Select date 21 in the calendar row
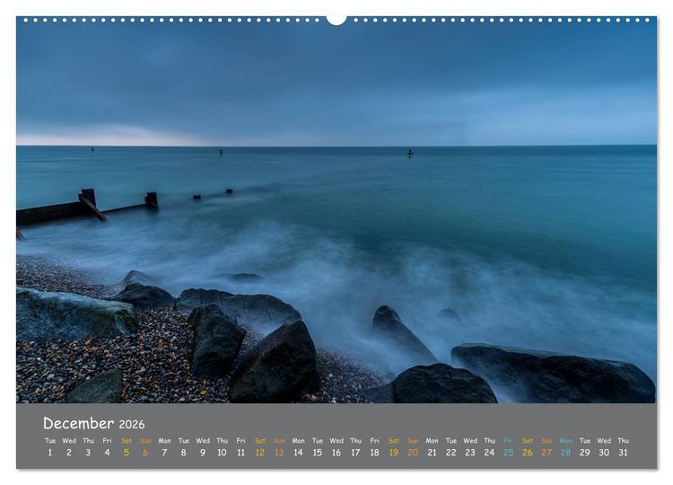This screenshot has height=485, width=673. pyautogui.click(x=432, y=453)
